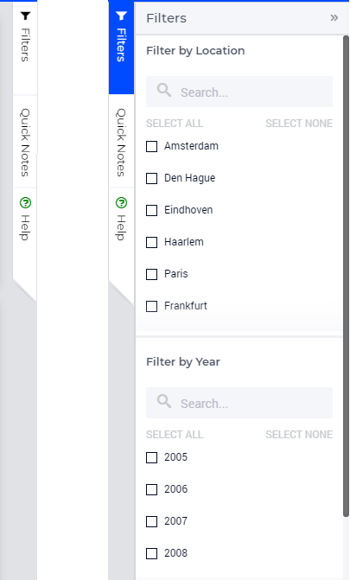Click the Filters panel vertical scrollbar

[x=346, y=276]
